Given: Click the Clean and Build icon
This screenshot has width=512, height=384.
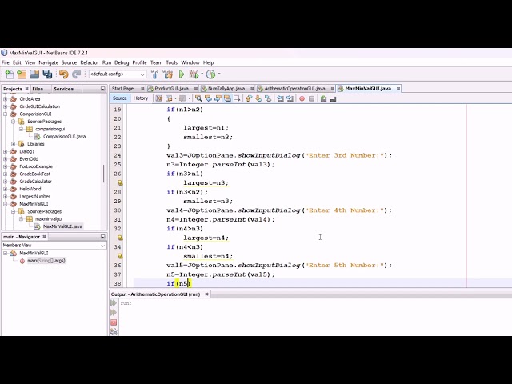Looking at the screenshot, I should pos(168,74).
